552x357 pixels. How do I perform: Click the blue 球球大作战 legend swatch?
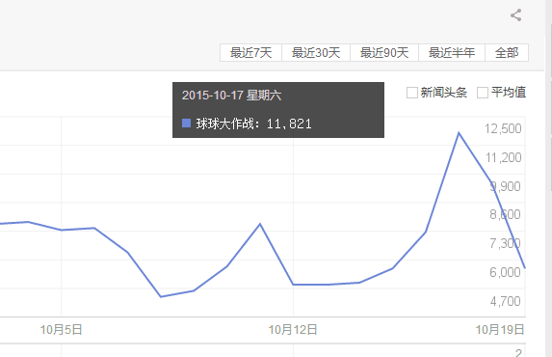[186, 124]
